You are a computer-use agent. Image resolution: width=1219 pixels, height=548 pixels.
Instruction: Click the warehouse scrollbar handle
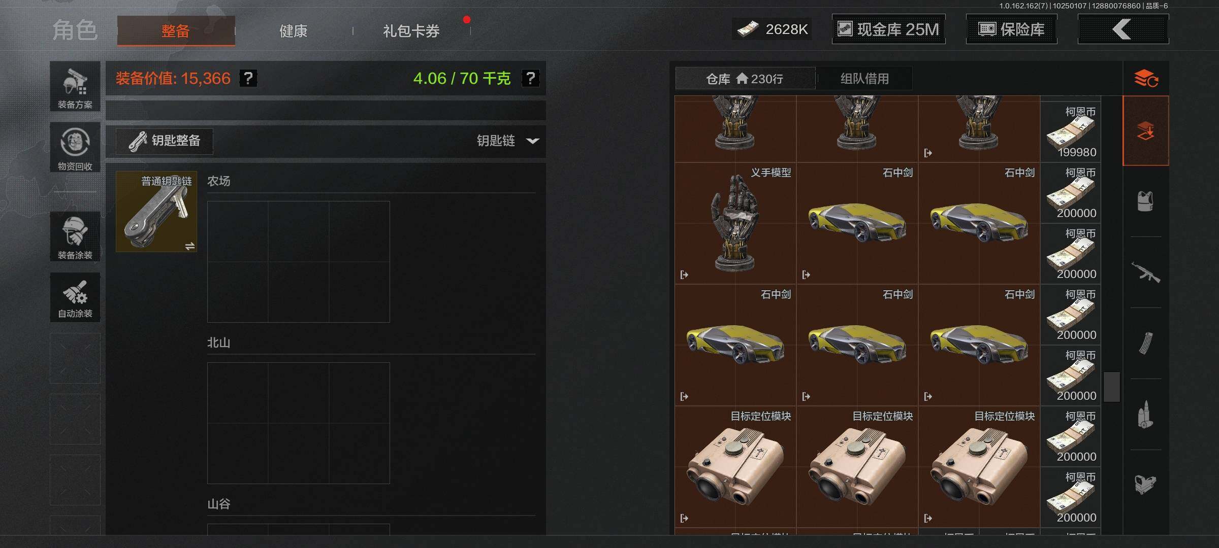click(1112, 387)
